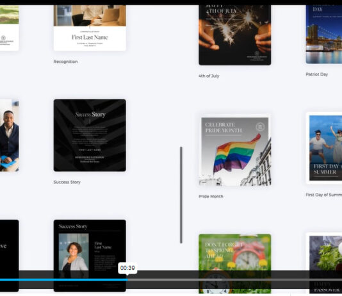
Task: Open the Patriot Day bridge template
Action: (x=324, y=34)
